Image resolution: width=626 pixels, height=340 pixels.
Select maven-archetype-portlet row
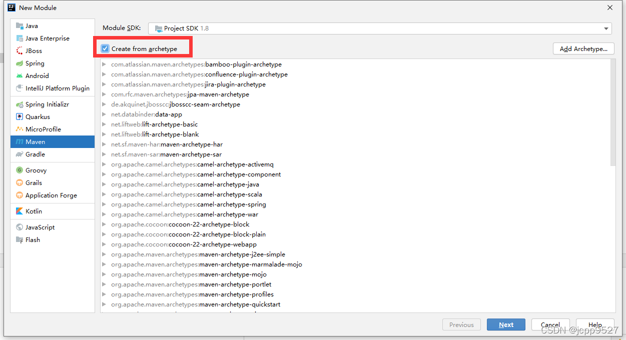click(355, 284)
